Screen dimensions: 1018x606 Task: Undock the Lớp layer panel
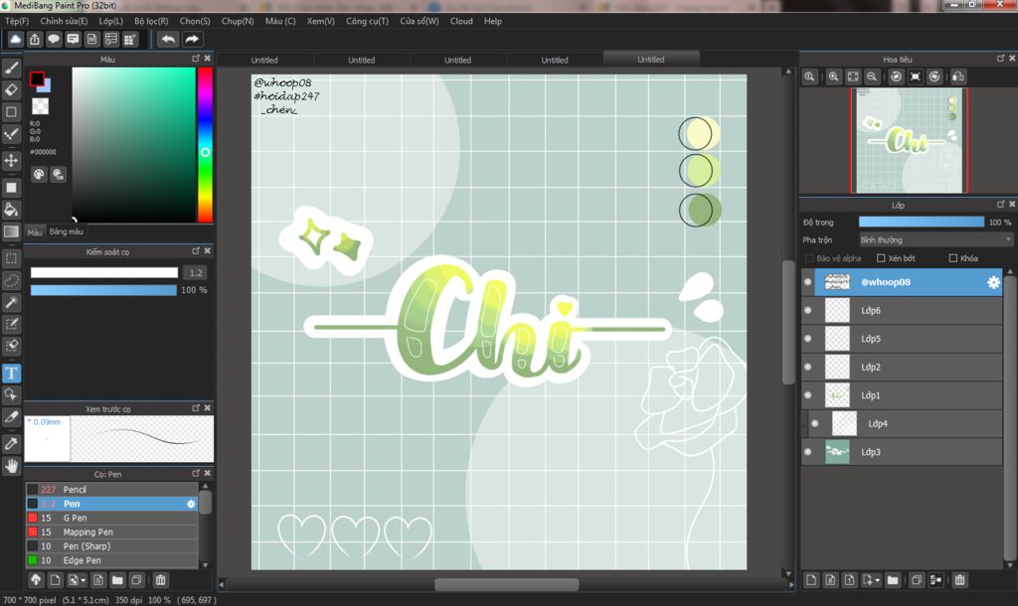1000,205
